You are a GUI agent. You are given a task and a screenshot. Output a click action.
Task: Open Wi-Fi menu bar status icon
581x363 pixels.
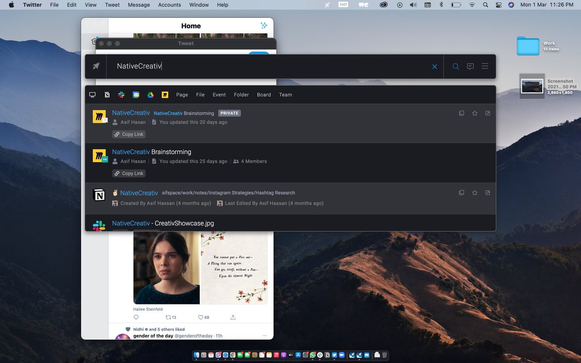pos(473,5)
